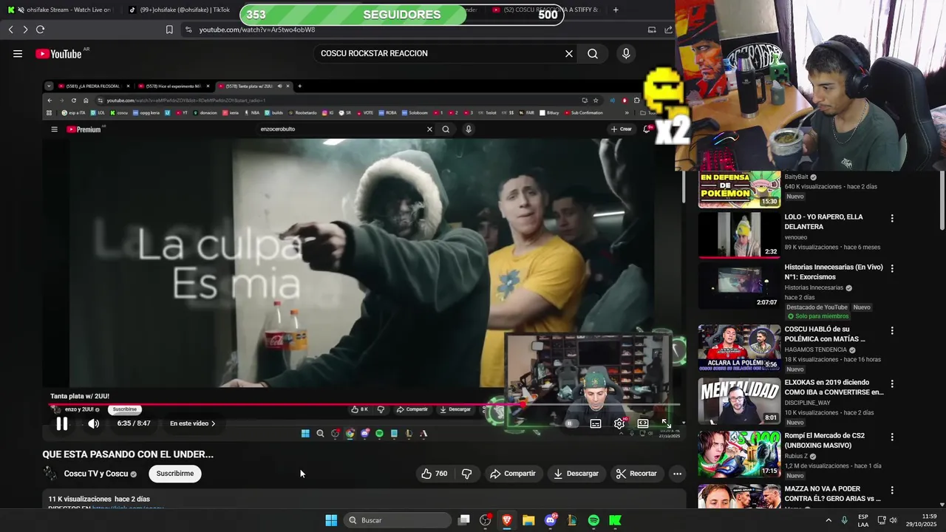This screenshot has width=946, height=532.
Task: Go forward using browser forward arrow
Action: coord(25,30)
